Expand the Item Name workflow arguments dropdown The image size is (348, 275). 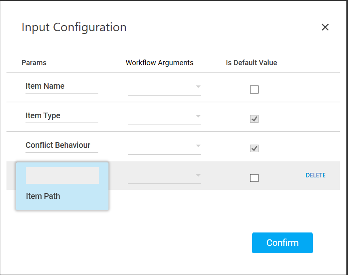click(x=164, y=87)
